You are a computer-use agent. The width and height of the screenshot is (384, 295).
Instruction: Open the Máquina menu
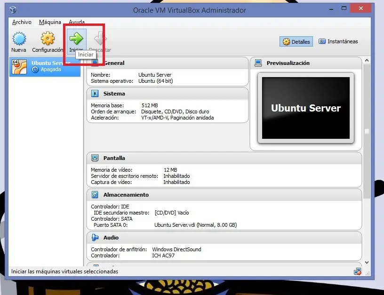[50, 22]
